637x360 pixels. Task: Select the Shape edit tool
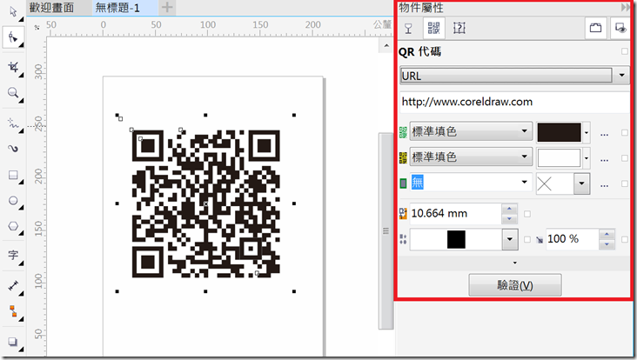[12, 37]
